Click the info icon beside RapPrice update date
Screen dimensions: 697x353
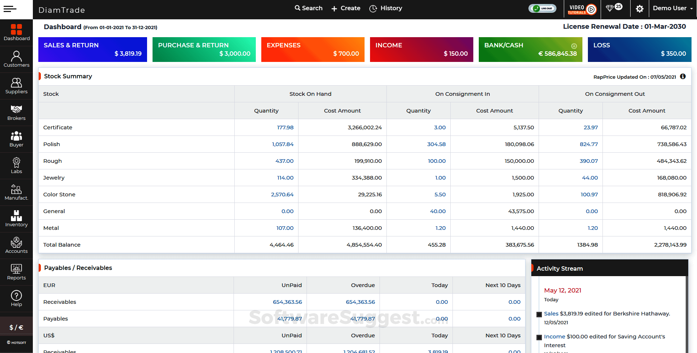coord(683,77)
